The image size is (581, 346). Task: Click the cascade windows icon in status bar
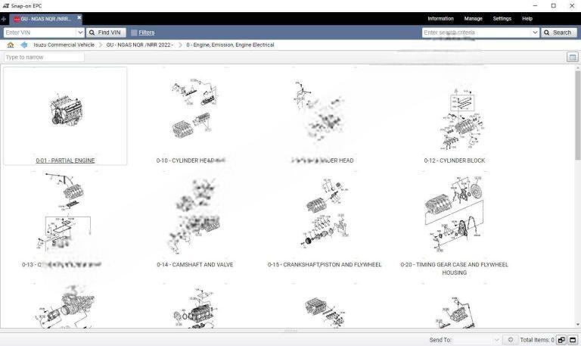tap(561, 340)
